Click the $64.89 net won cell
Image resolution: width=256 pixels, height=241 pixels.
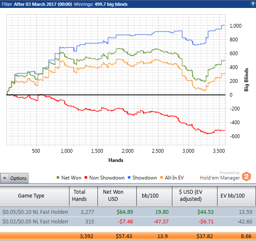pos(125,212)
